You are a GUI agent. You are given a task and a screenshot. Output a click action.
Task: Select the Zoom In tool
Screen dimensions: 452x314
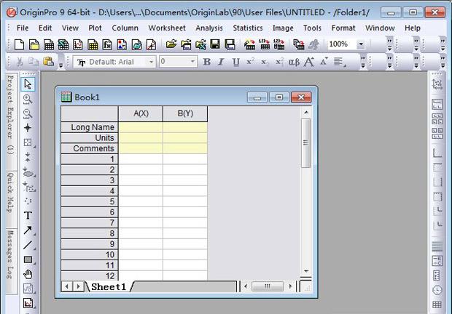(28, 99)
